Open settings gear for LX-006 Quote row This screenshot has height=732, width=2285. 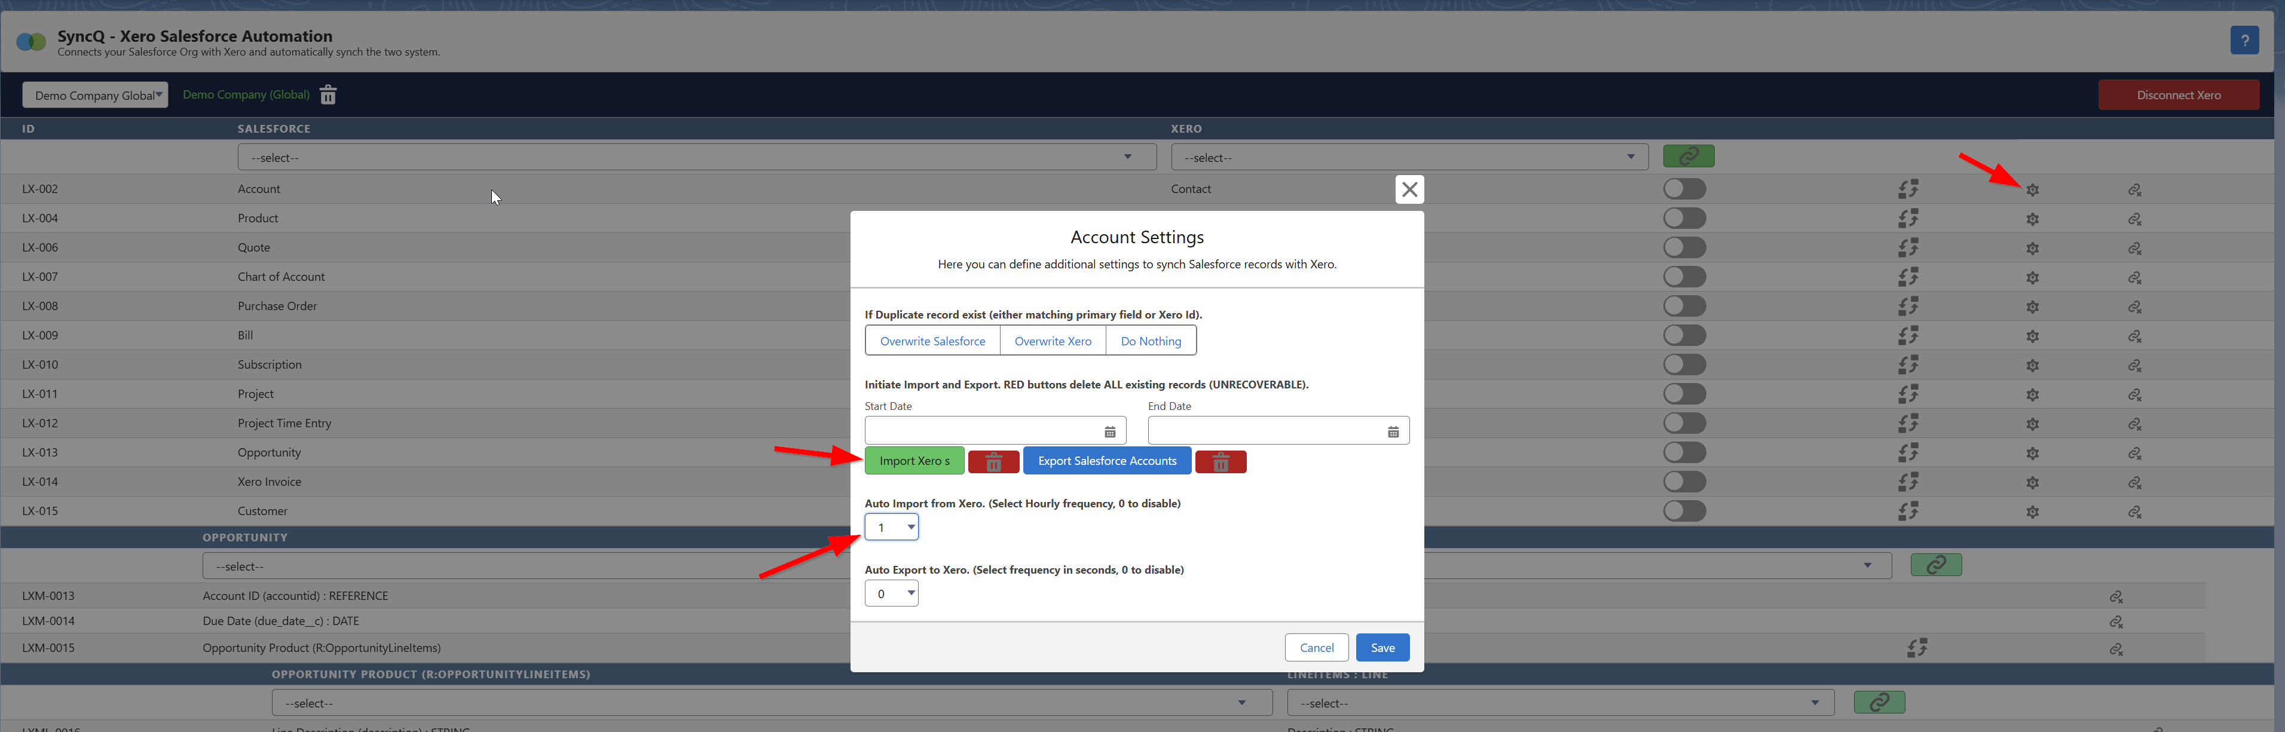pos(2032,249)
